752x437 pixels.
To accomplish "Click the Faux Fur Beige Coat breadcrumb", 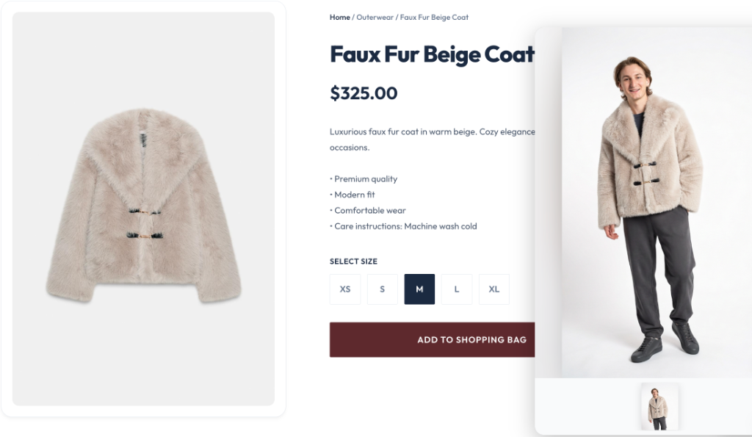I will [434, 17].
